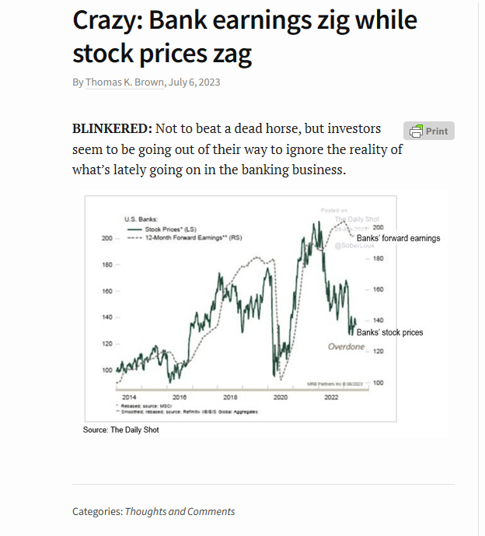This screenshot has height=536, width=485.
Task: Click the Banks' stock prices chart label
Action: click(389, 332)
